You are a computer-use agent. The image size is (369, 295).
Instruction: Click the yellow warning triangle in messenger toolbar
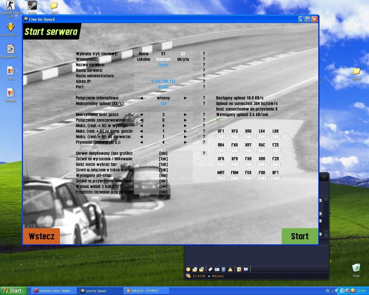click(x=230, y=269)
